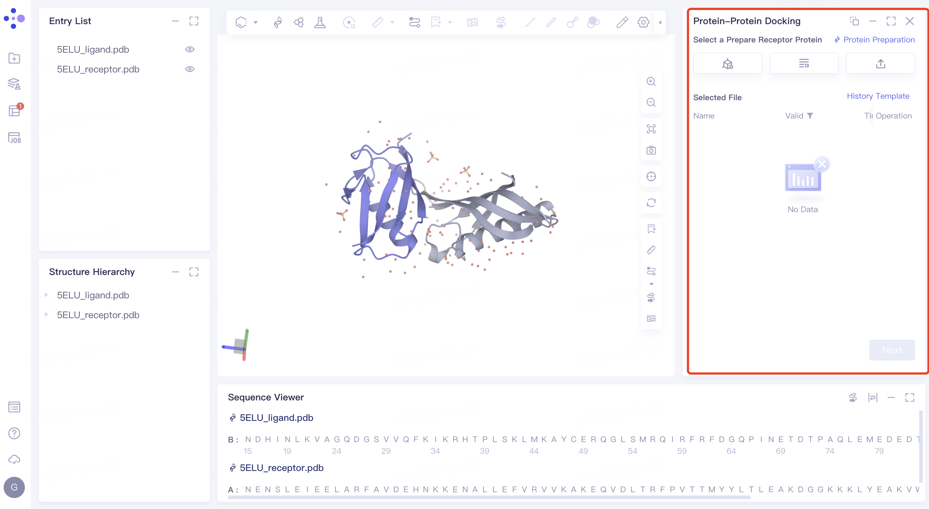Reset the view with the refresh icon
This screenshot has height=509, width=929.
(x=651, y=203)
